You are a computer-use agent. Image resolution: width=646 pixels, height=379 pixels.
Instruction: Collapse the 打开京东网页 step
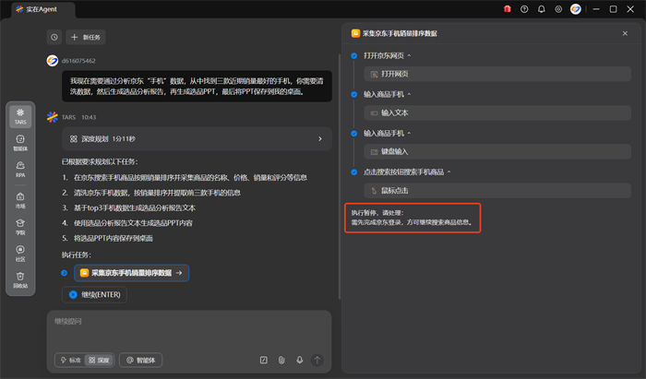(411, 55)
